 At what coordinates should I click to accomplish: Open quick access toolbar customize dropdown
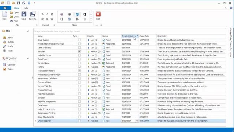pyautogui.click(x=34, y=3)
